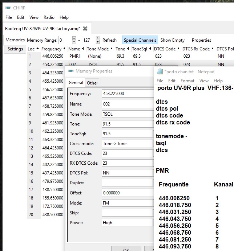Click the Memory Properties dialog radio icon
The image size is (234, 251).
point(71,71)
